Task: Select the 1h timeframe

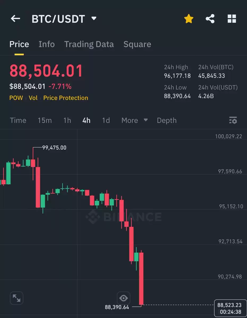Action: pos(67,121)
